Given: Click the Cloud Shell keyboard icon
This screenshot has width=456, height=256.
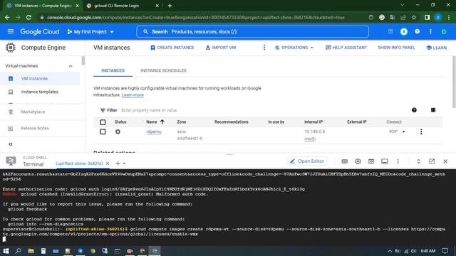Looking at the screenshot, I should [x=344, y=161].
